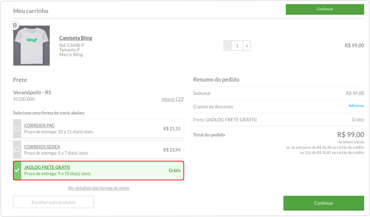Image resolution: width=370 pixels, height=217 pixels.
Task: Click the product row price R$ 99,00
Action: (x=354, y=46)
